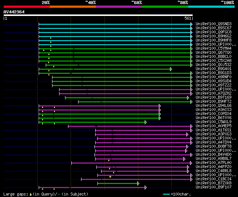Select the query name AV442364
The width and height of the screenshot is (238, 197).
click(14, 12)
